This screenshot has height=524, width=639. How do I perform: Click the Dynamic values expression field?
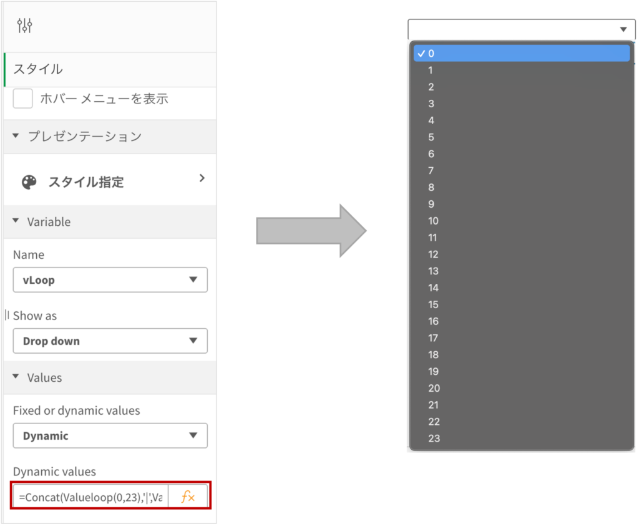click(x=91, y=497)
